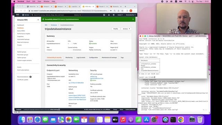Click the Chrome address bar URL
222x125 pixels.
point(70,11)
